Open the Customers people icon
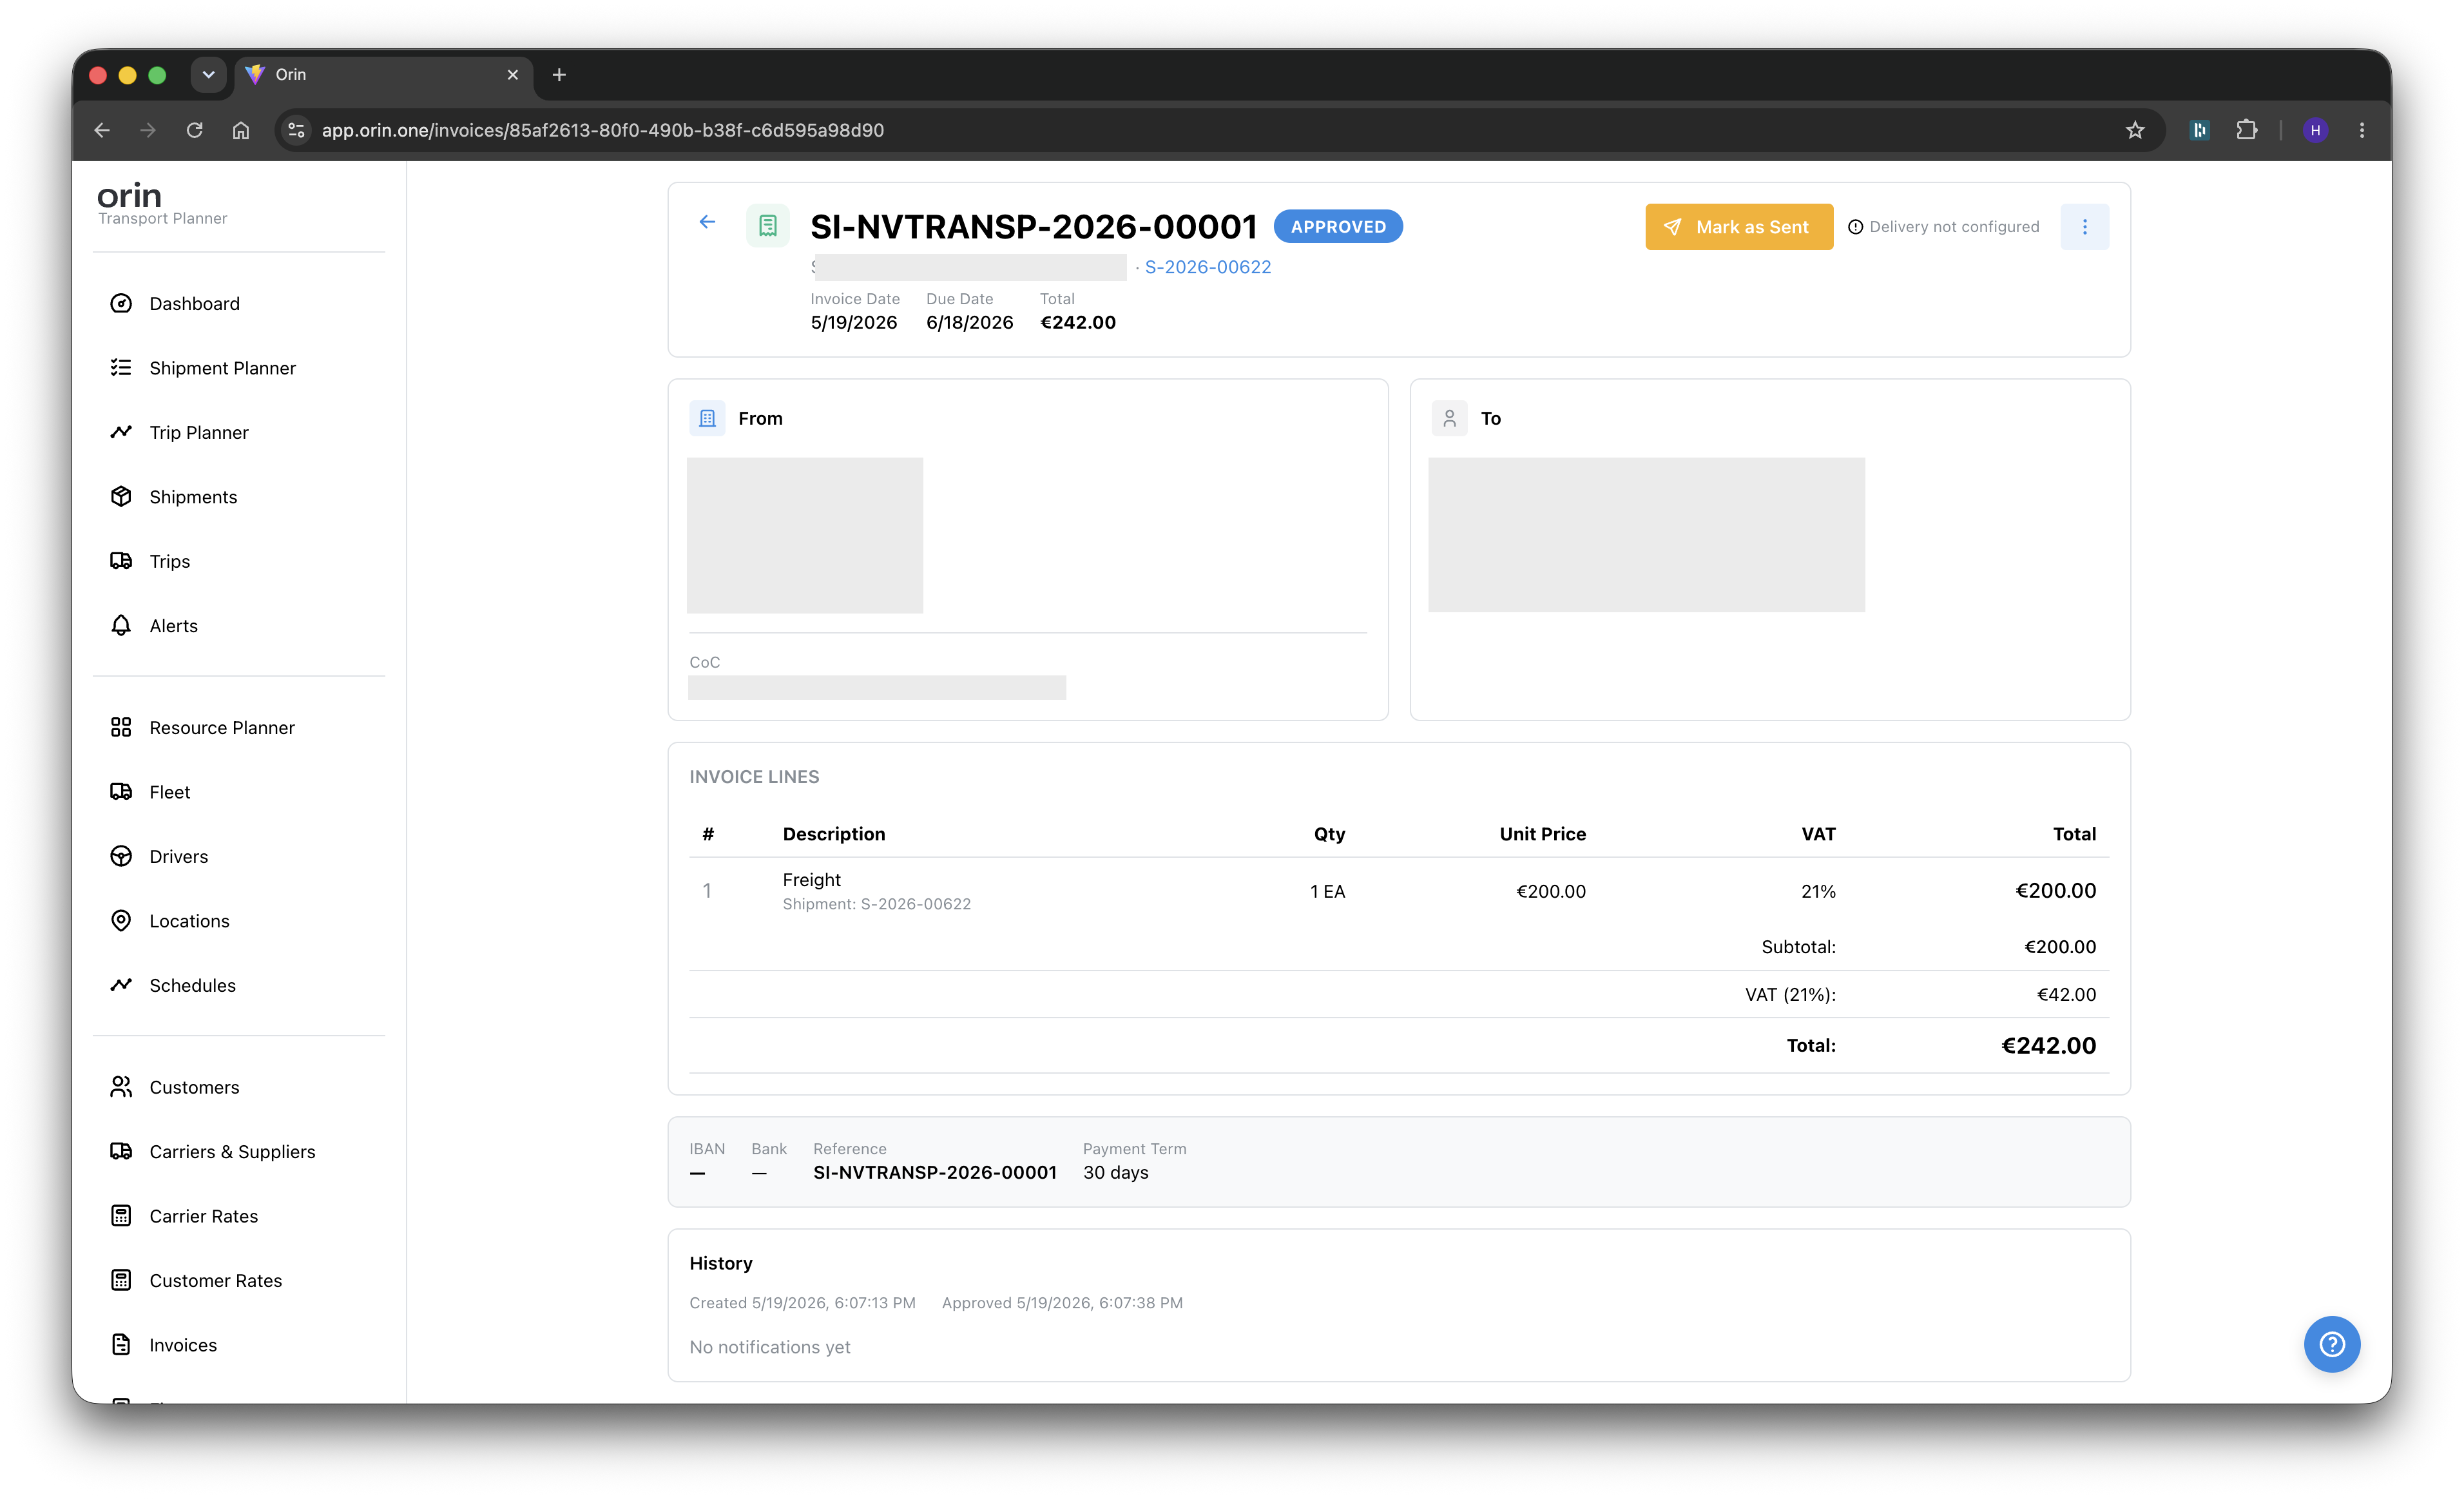This screenshot has width=2464, height=1499. (121, 1087)
